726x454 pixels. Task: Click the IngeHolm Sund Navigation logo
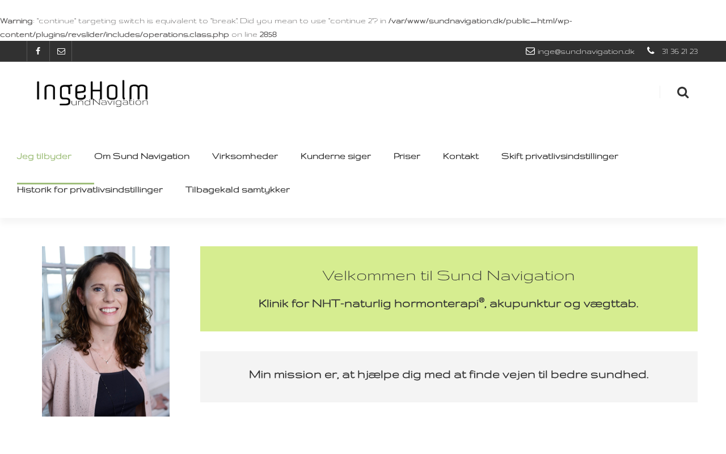pyautogui.click(x=92, y=93)
